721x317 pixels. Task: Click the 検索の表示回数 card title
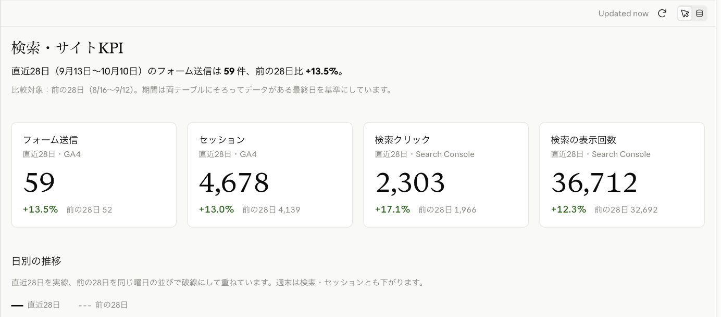pyautogui.click(x=583, y=140)
